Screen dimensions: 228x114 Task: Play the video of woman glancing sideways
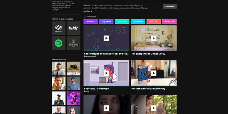(106, 108)
